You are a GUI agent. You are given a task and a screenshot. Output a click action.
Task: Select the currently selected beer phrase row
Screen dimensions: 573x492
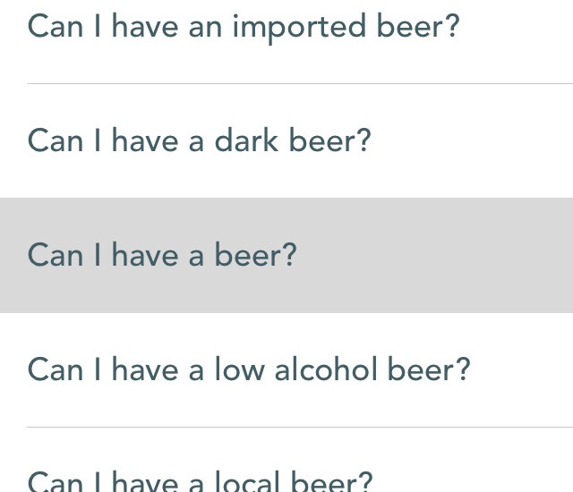click(x=286, y=256)
